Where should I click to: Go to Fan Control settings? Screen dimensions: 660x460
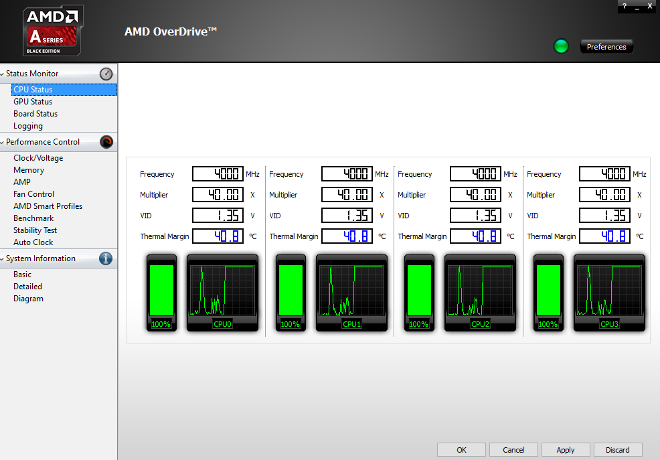pos(34,194)
